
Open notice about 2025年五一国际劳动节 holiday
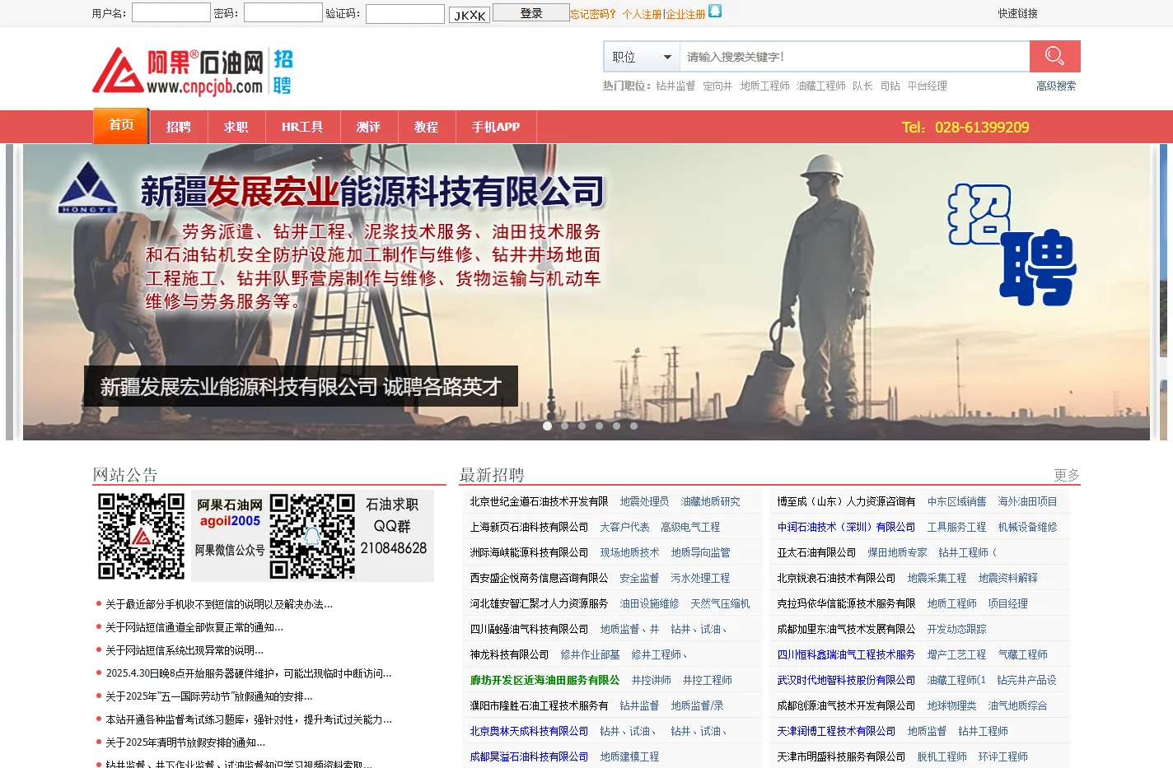click(x=209, y=696)
